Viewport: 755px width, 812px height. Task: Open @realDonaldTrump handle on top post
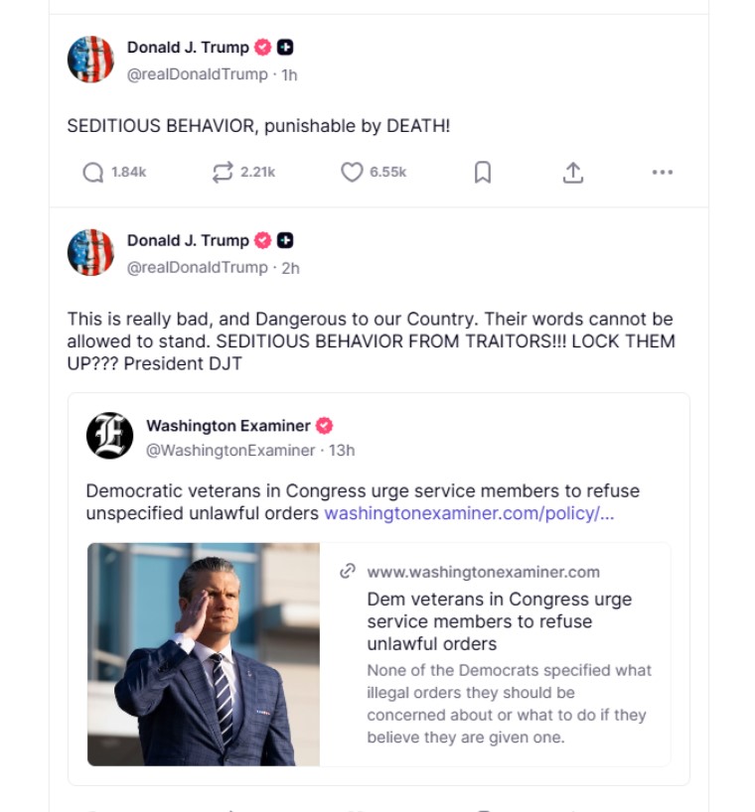coord(197,74)
